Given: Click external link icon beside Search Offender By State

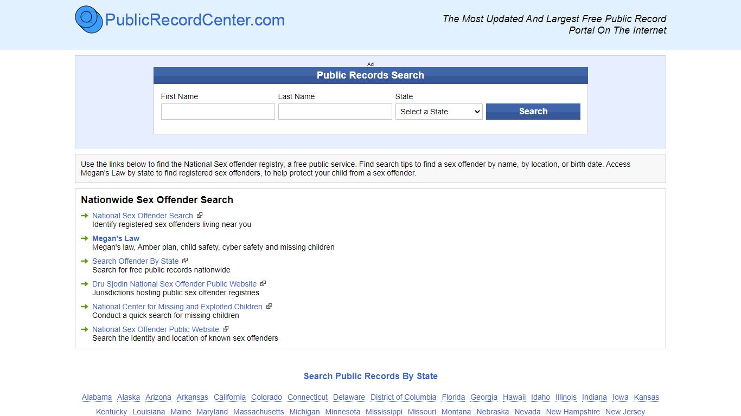Looking at the screenshot, I should click(185, 261).
